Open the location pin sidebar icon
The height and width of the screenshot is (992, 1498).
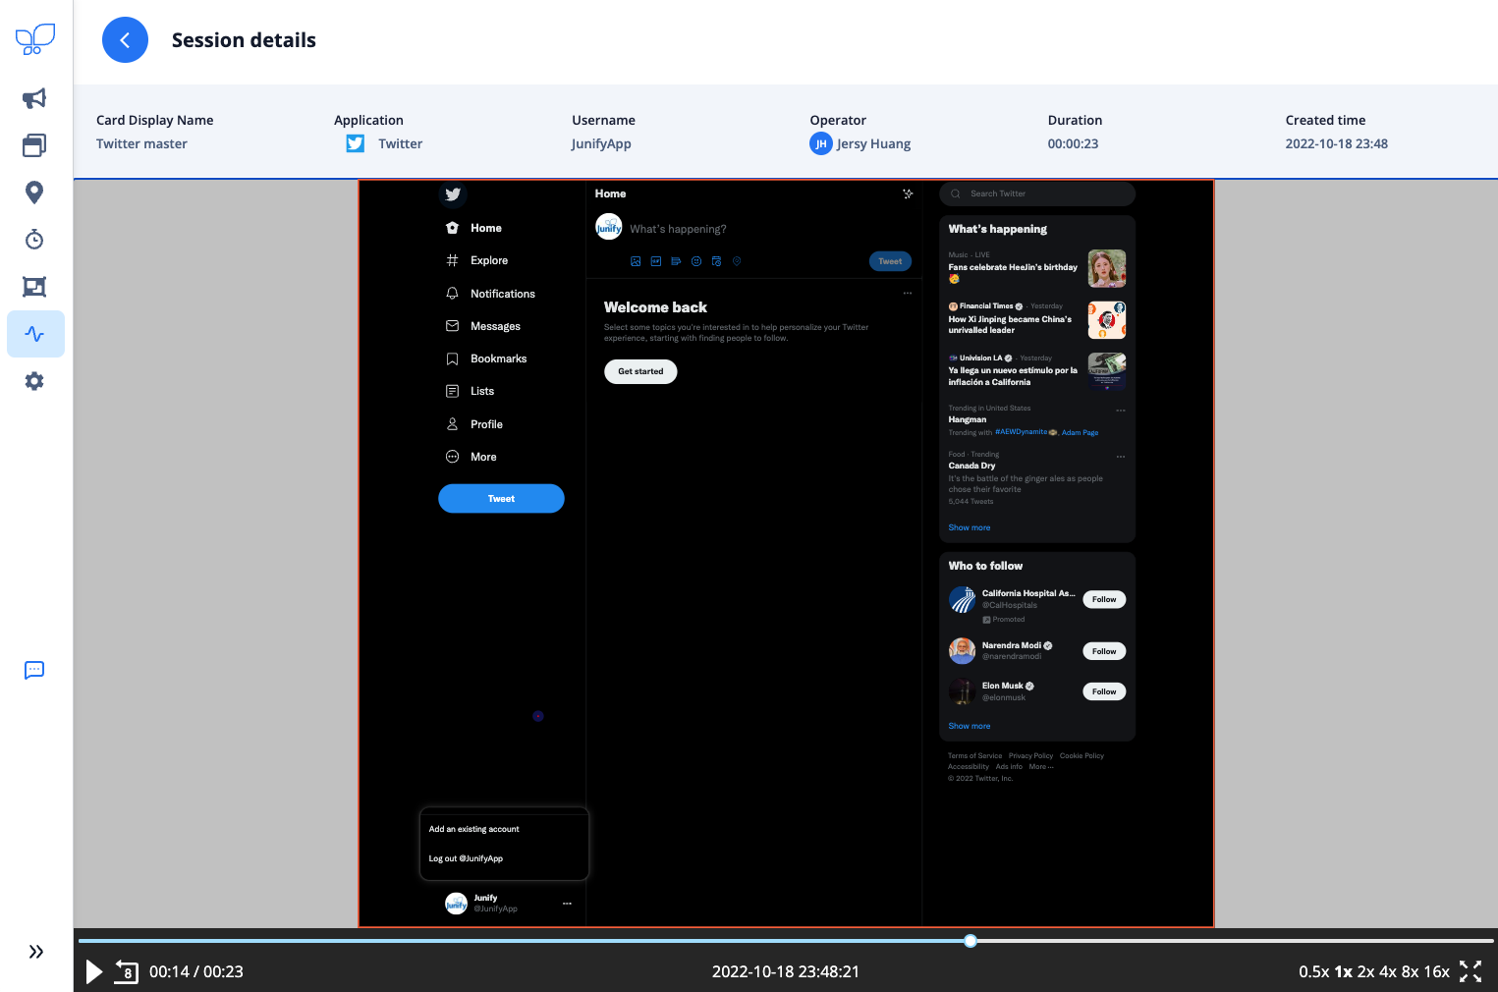pyautogui.click(x=34, y=193)
